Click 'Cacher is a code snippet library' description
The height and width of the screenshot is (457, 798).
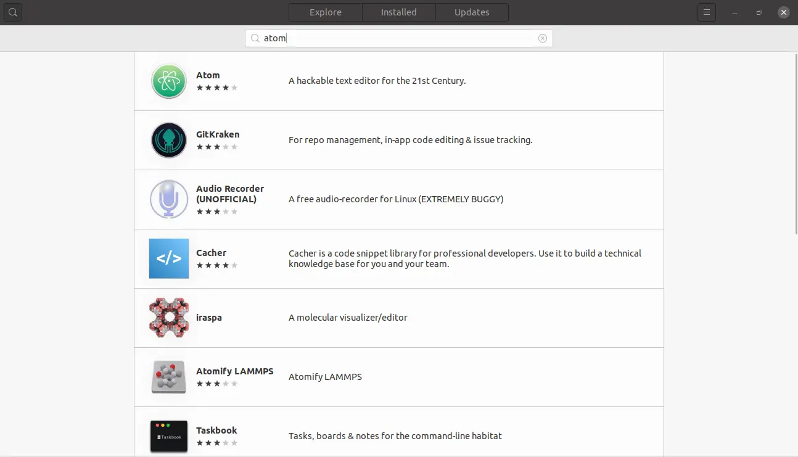tap(465, 258)
